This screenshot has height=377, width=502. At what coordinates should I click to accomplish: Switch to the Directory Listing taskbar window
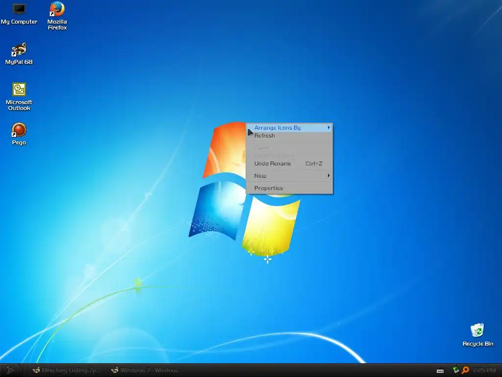coord(66,370)
